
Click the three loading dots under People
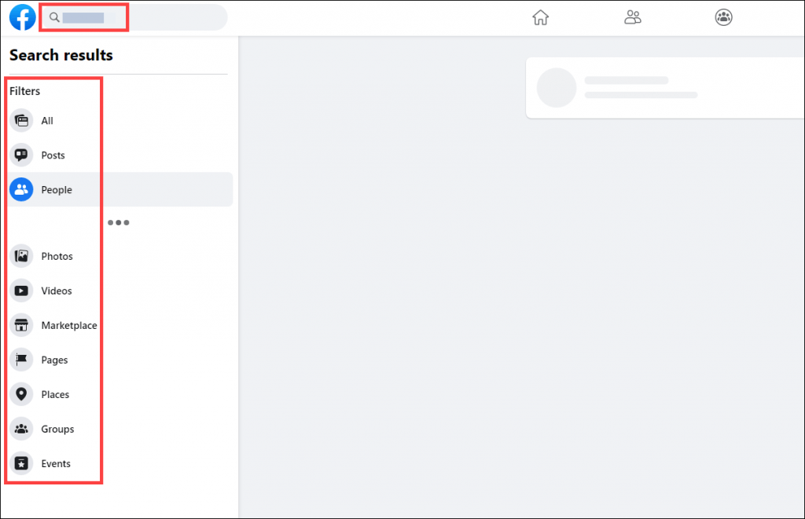119,222
